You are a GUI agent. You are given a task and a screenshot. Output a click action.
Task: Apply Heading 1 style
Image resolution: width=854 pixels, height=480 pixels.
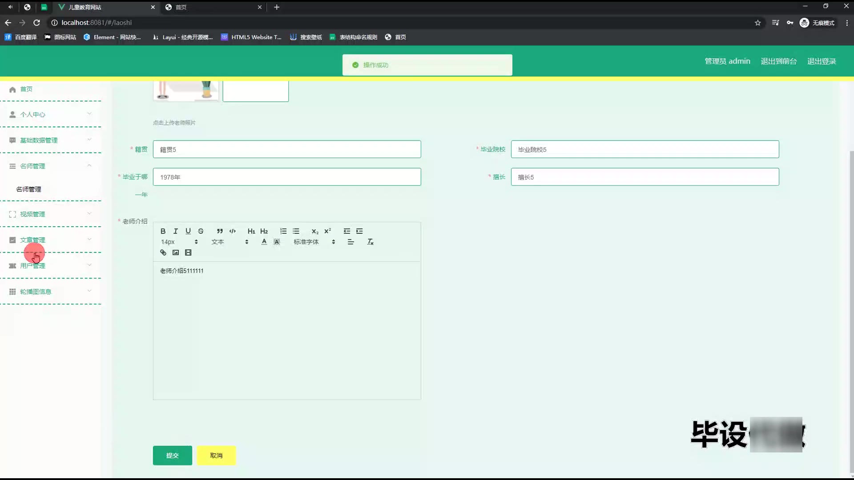pos(251,231)
